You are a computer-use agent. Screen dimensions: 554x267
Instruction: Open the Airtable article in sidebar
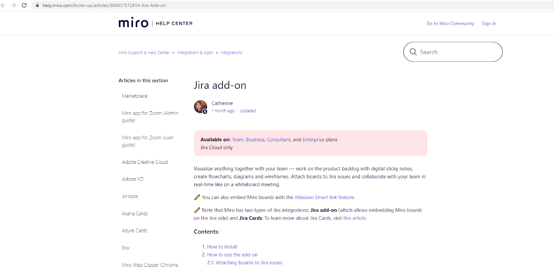point(130,196)
